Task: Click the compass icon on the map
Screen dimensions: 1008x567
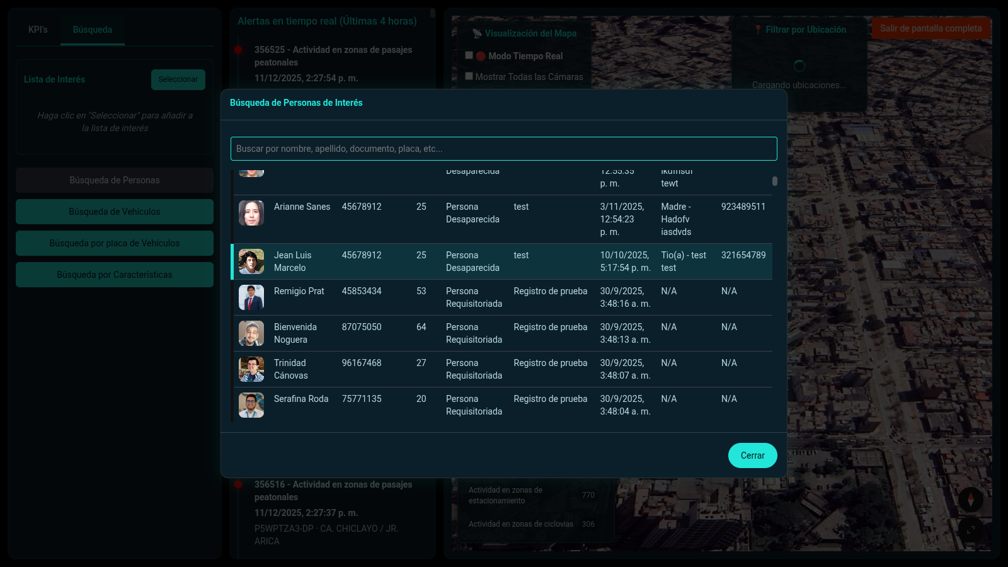Action: click(970, 500)
